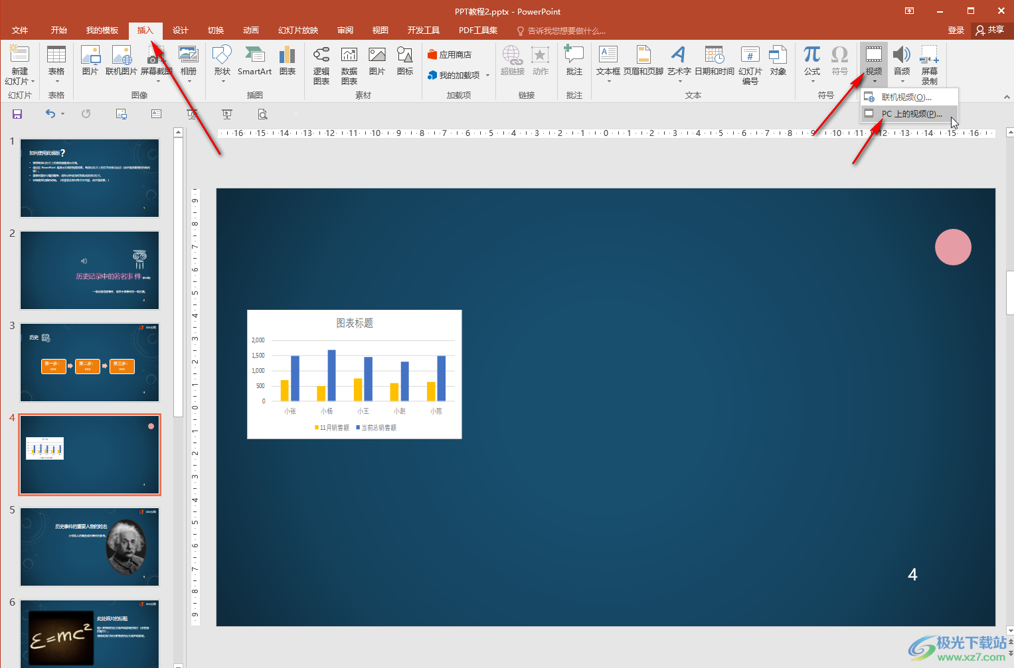Image resolution: width=1014 pixels, height=668 pixels.
Task: Open online pictures (联机图片)
Action: (x=122, y=61)
